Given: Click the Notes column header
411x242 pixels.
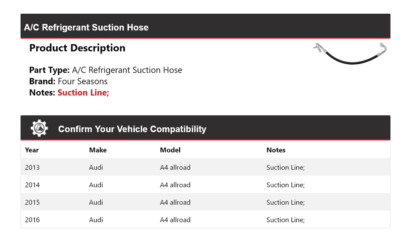Looking at the screenshot, I should pyautogui.click(x=276, y=150).
